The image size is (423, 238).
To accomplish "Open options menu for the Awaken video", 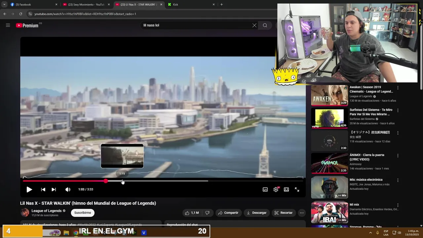I will tap(398, 88).
